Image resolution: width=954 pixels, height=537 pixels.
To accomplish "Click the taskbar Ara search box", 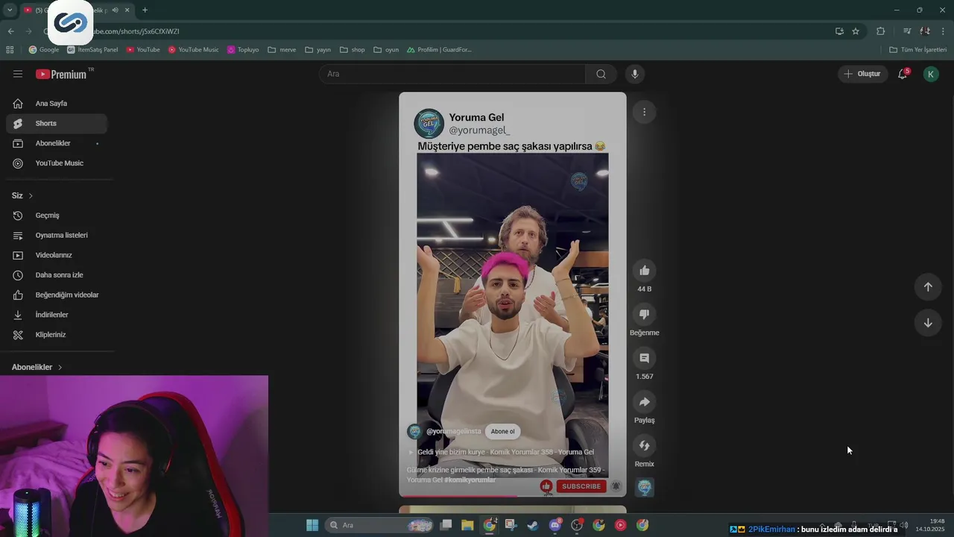I will [x=380, y=525].
